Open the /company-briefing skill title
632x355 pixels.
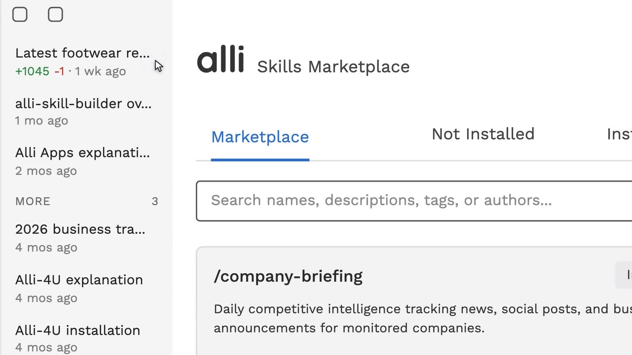(x=288, y=276)
